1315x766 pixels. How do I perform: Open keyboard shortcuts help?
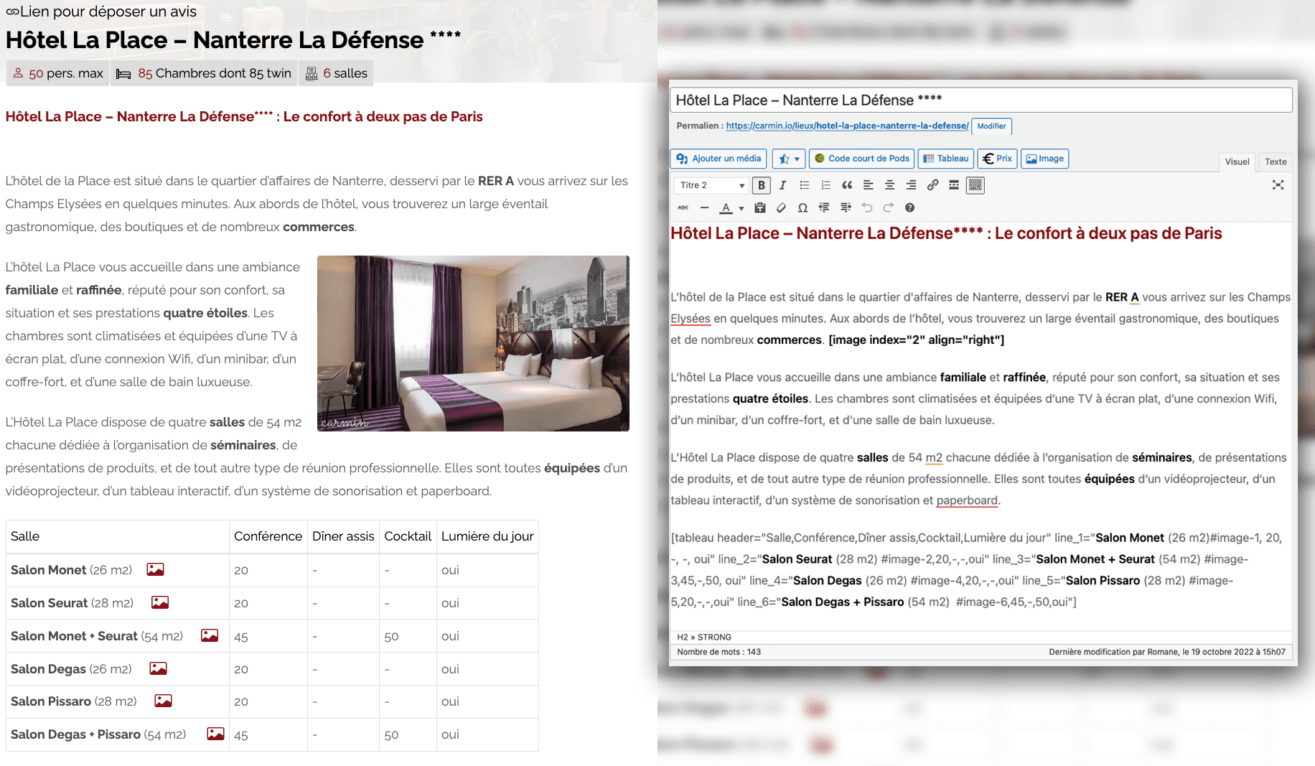pos(909,207)
